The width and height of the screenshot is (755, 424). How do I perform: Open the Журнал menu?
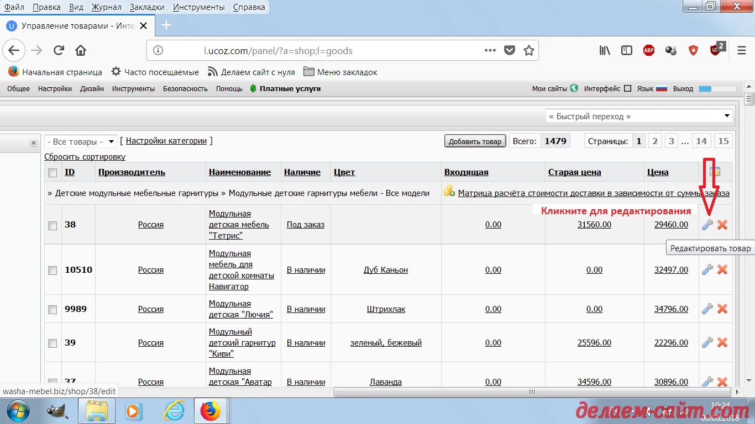pyautogui.click(x=107, y=7)
